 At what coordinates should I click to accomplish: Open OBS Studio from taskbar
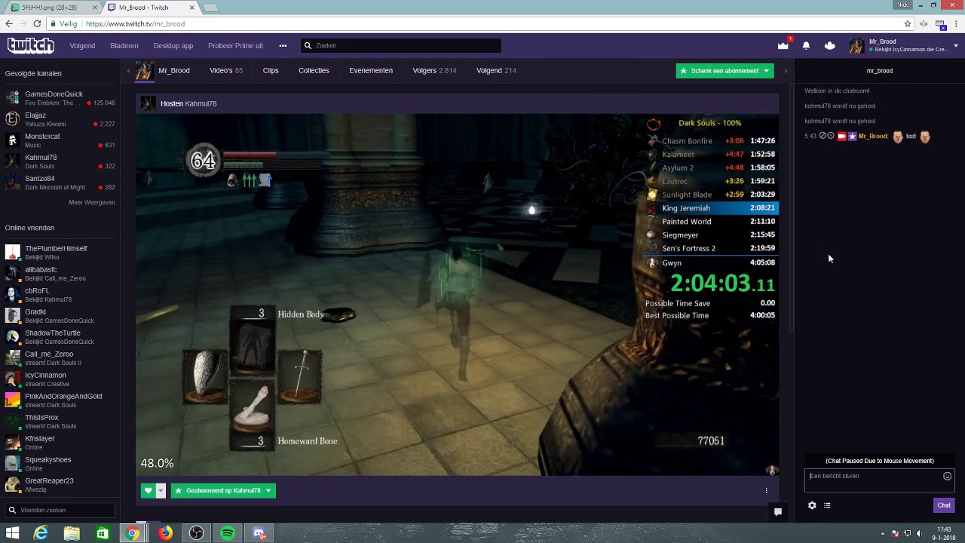tap(196, 533)
